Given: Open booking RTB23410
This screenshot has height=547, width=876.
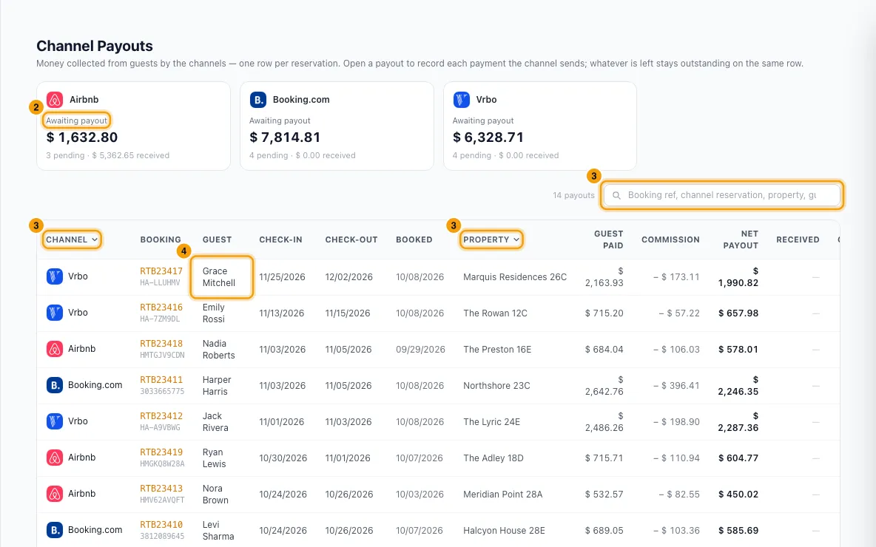Looking at the screenshot, I should tap(161, 526).
